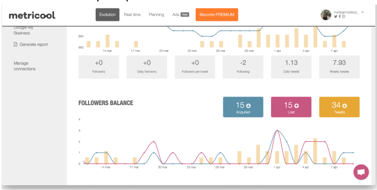Viewport: 377px width, 190px height.
Task: Select the +0 Followers stat card
Action: tap(99, 67)
